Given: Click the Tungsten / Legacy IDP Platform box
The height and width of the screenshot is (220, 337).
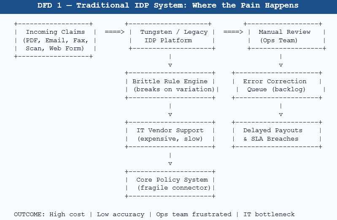Looking at the screenshot, I should 170,36.
